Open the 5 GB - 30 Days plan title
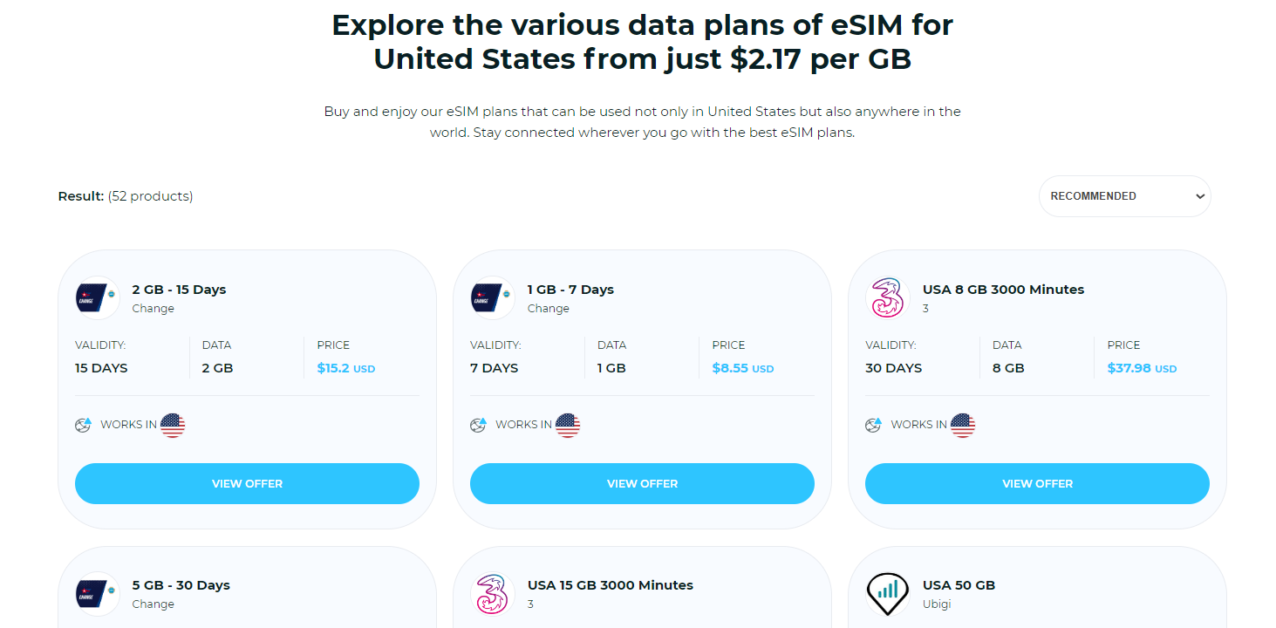This screenshot has height=628, width=1276. pos(181,584)
